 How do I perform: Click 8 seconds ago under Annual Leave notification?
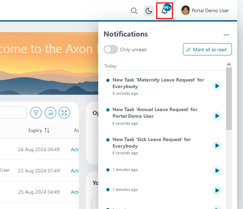[125, 123]
